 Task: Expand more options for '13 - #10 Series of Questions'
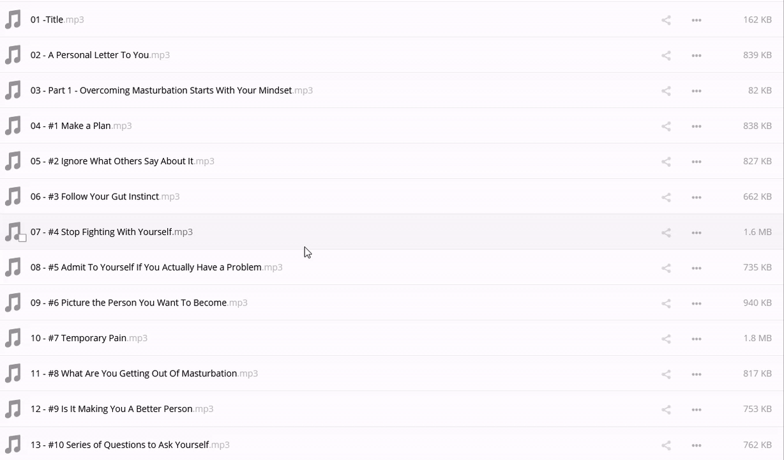tap(697, 445)
